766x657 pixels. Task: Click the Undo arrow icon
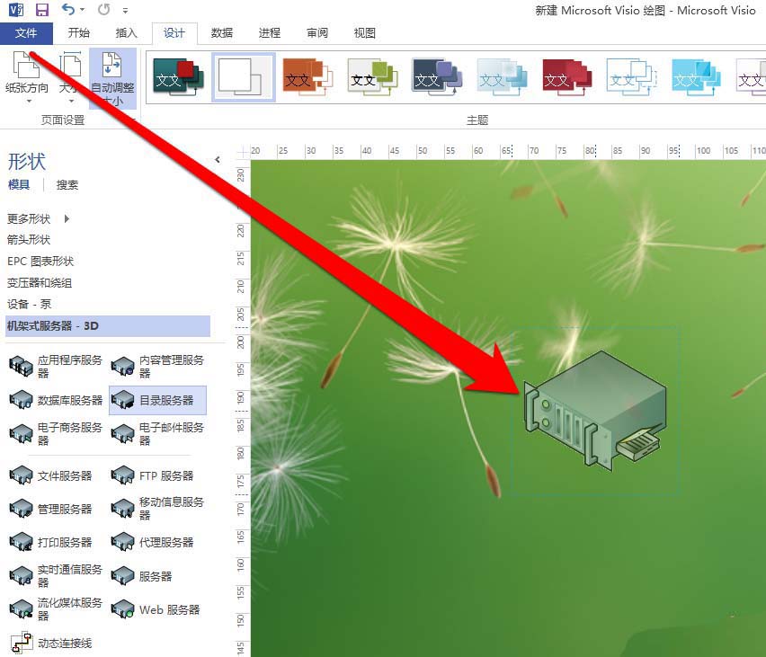[68, 9]
